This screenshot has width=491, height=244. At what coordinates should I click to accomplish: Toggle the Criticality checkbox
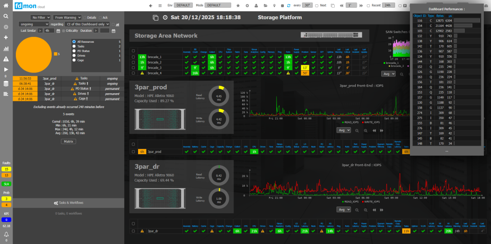(64, 31)
